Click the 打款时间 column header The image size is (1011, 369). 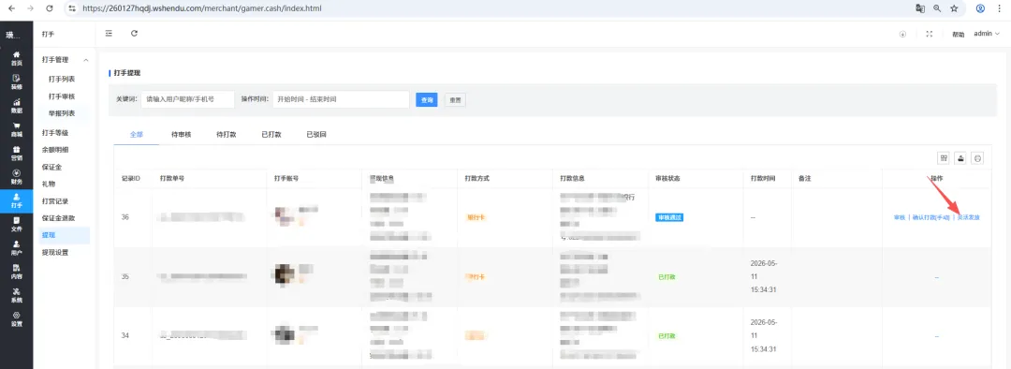point(763,177)
